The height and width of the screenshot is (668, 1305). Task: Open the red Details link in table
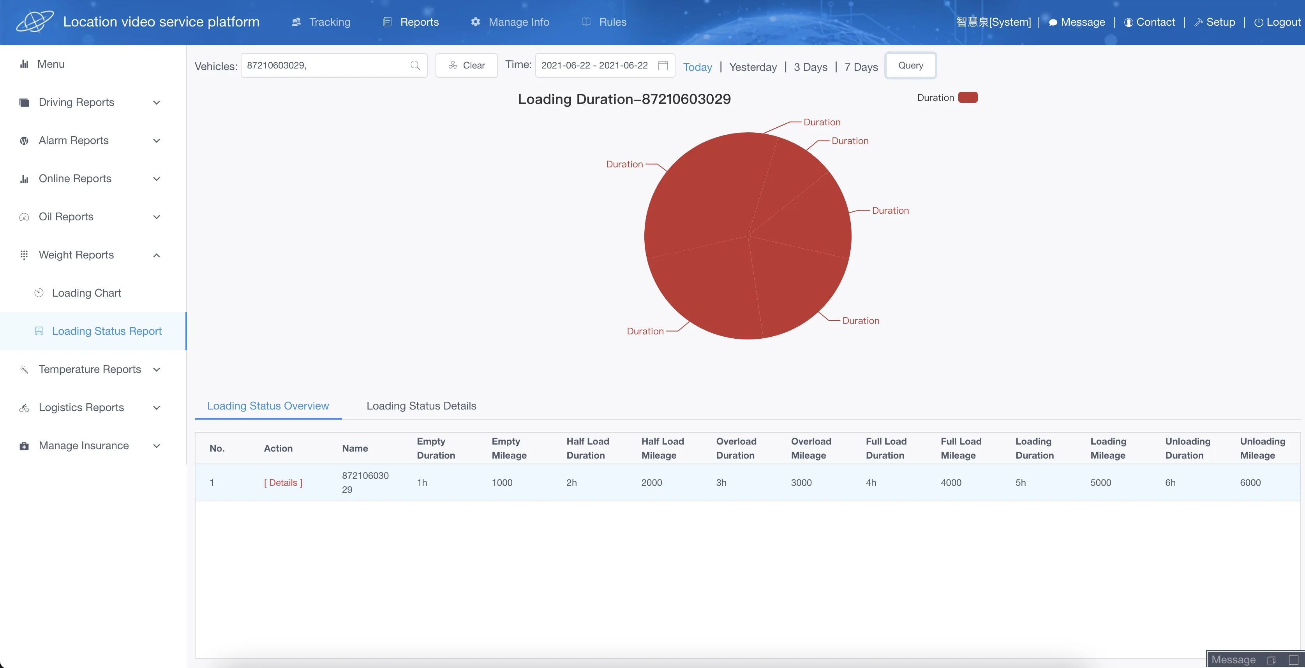pos(283,482)
